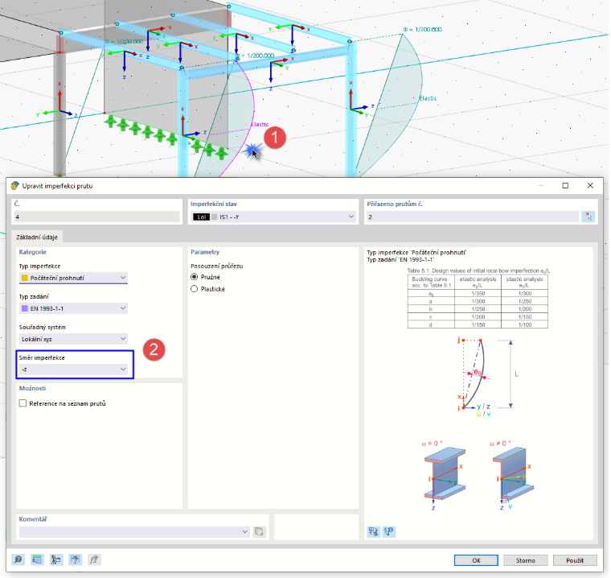Click the fourth bottom toolbar view icon
This screenshot has width=611, height=578.
[76, 559]
